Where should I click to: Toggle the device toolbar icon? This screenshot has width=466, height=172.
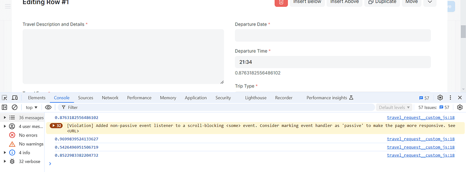coord(14,98)
